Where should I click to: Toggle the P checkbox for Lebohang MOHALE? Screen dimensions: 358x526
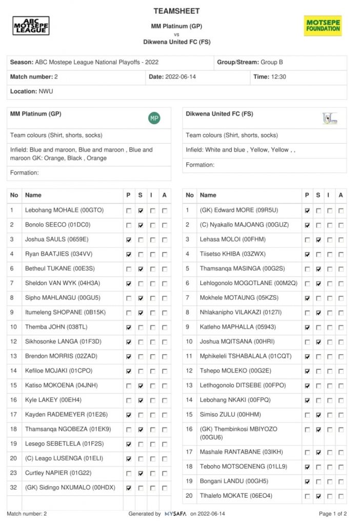(x=128, y=211)
